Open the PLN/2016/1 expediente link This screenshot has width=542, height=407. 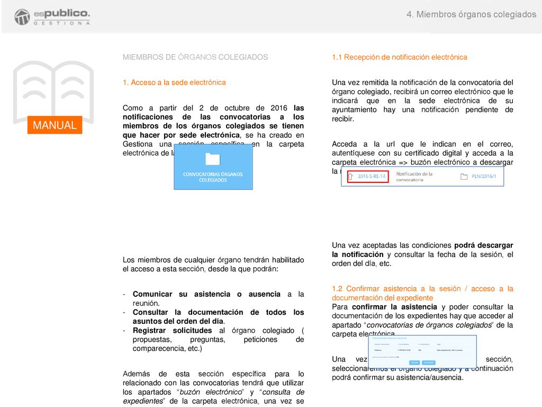pos(484,176)
